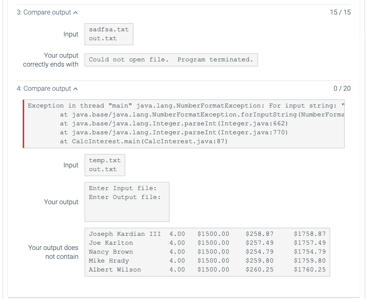
Task: Click the 15 / 15 score for test 3
Action: point(340,12)
